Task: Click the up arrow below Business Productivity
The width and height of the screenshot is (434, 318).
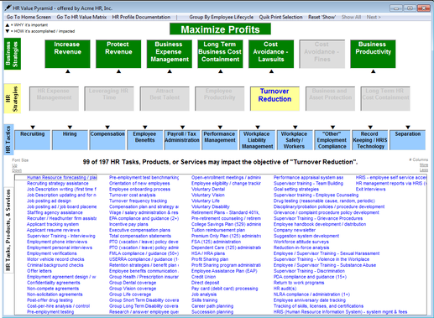Action: (373, 71)
